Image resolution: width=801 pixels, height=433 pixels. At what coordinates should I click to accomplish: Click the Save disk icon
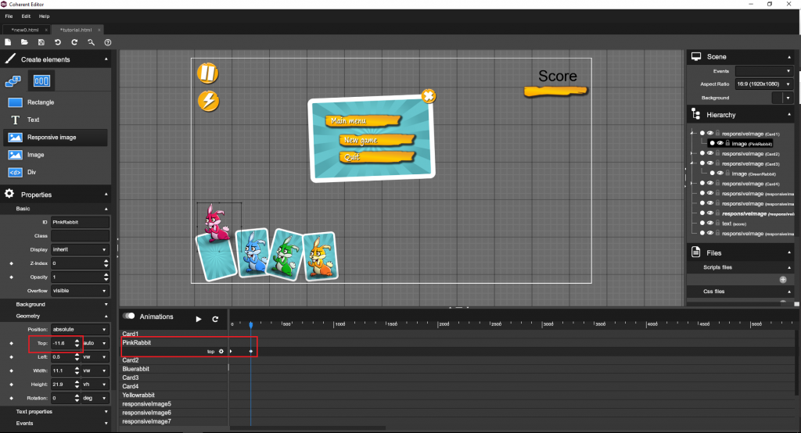pyautogui.click(x=41, y=42)
